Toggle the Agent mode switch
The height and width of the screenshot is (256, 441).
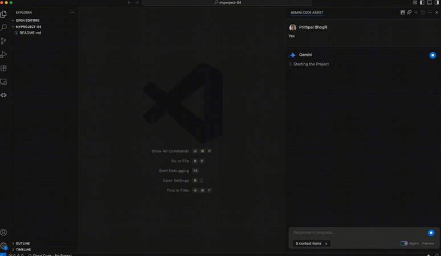(404, 243)
